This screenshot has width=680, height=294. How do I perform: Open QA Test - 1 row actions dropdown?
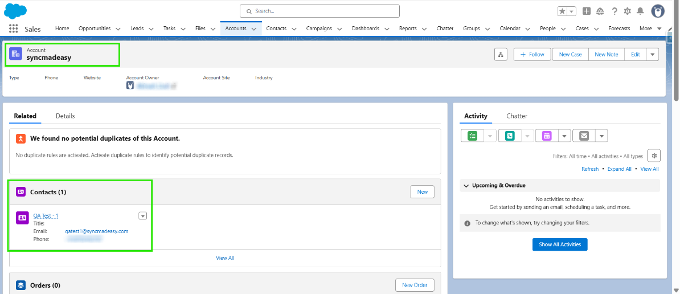[143, 215]
